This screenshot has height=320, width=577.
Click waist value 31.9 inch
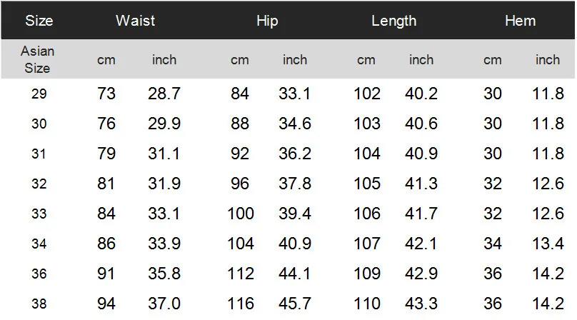(164, 184)
